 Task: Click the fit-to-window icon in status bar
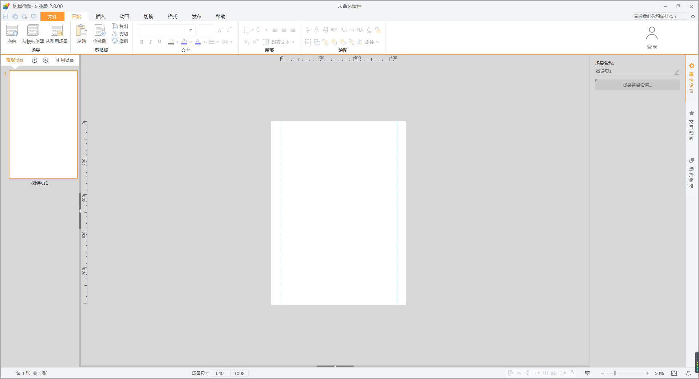pos(674,373)
